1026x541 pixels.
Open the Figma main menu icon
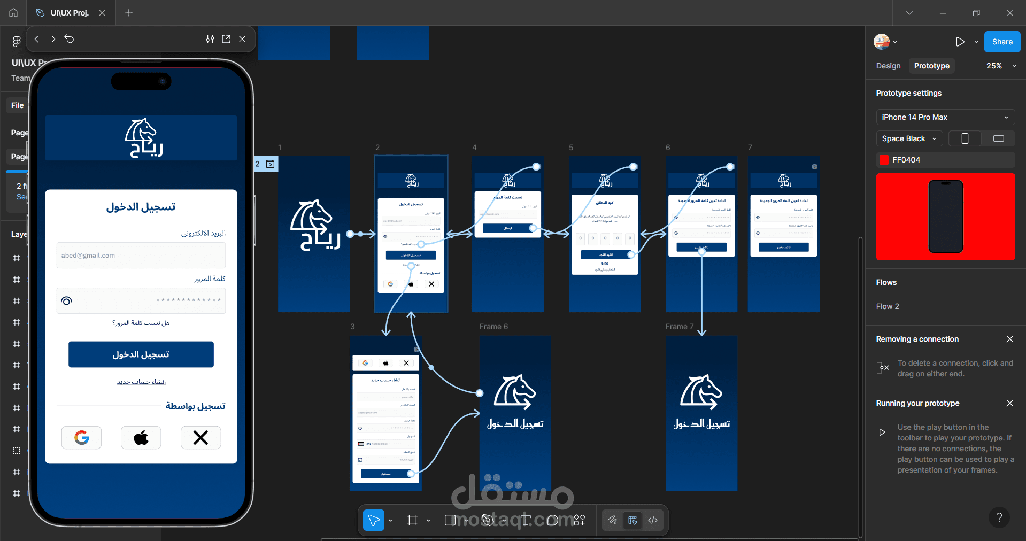point(17,41)
